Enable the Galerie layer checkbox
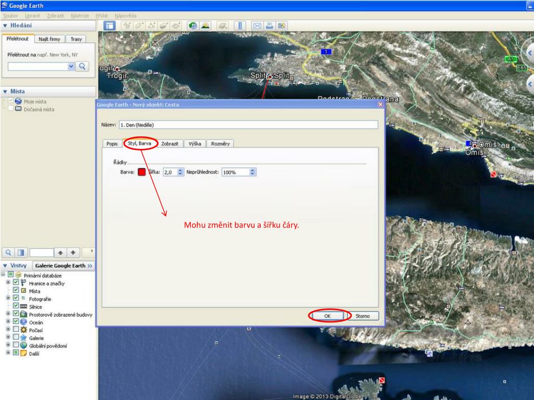 point(16,337)
